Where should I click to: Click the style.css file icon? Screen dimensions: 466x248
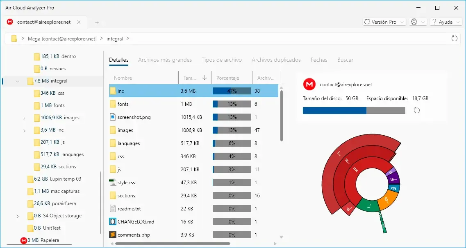tap(112, 183)
